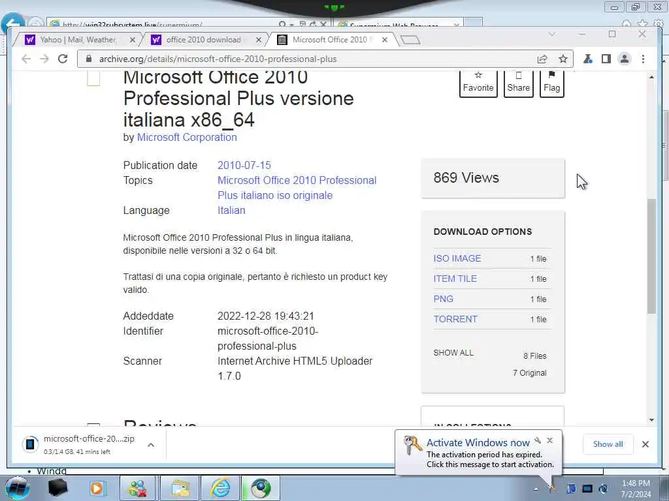Viewport: 669px width, 501px height.
Task: Select the PNG download option
Action: (444, 299)
